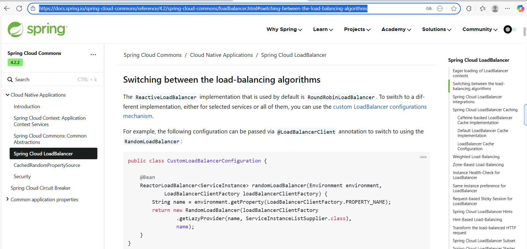Jump to Instance Health-Check for LoadBalancer
Viewport: 527px width, 249px height.
(476, 175)
